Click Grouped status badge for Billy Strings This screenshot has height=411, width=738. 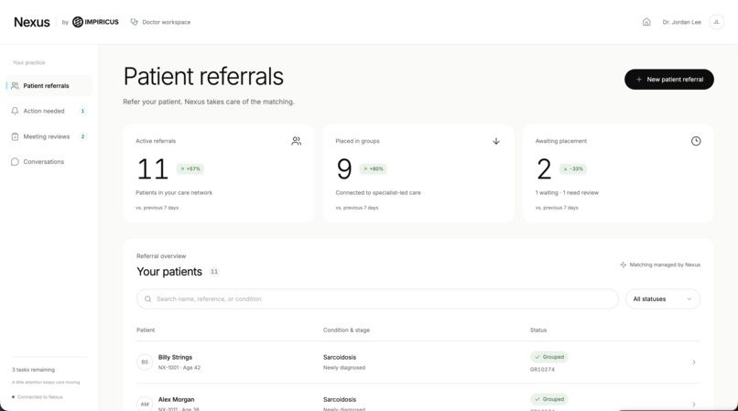pos(548,357)
